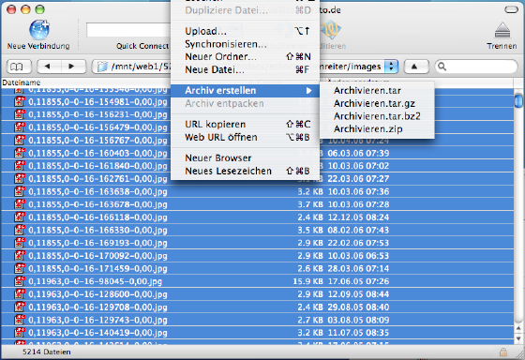Click icon of file 0,11963,0-0-16-128600-0,00.jpg

click(20, 294)
